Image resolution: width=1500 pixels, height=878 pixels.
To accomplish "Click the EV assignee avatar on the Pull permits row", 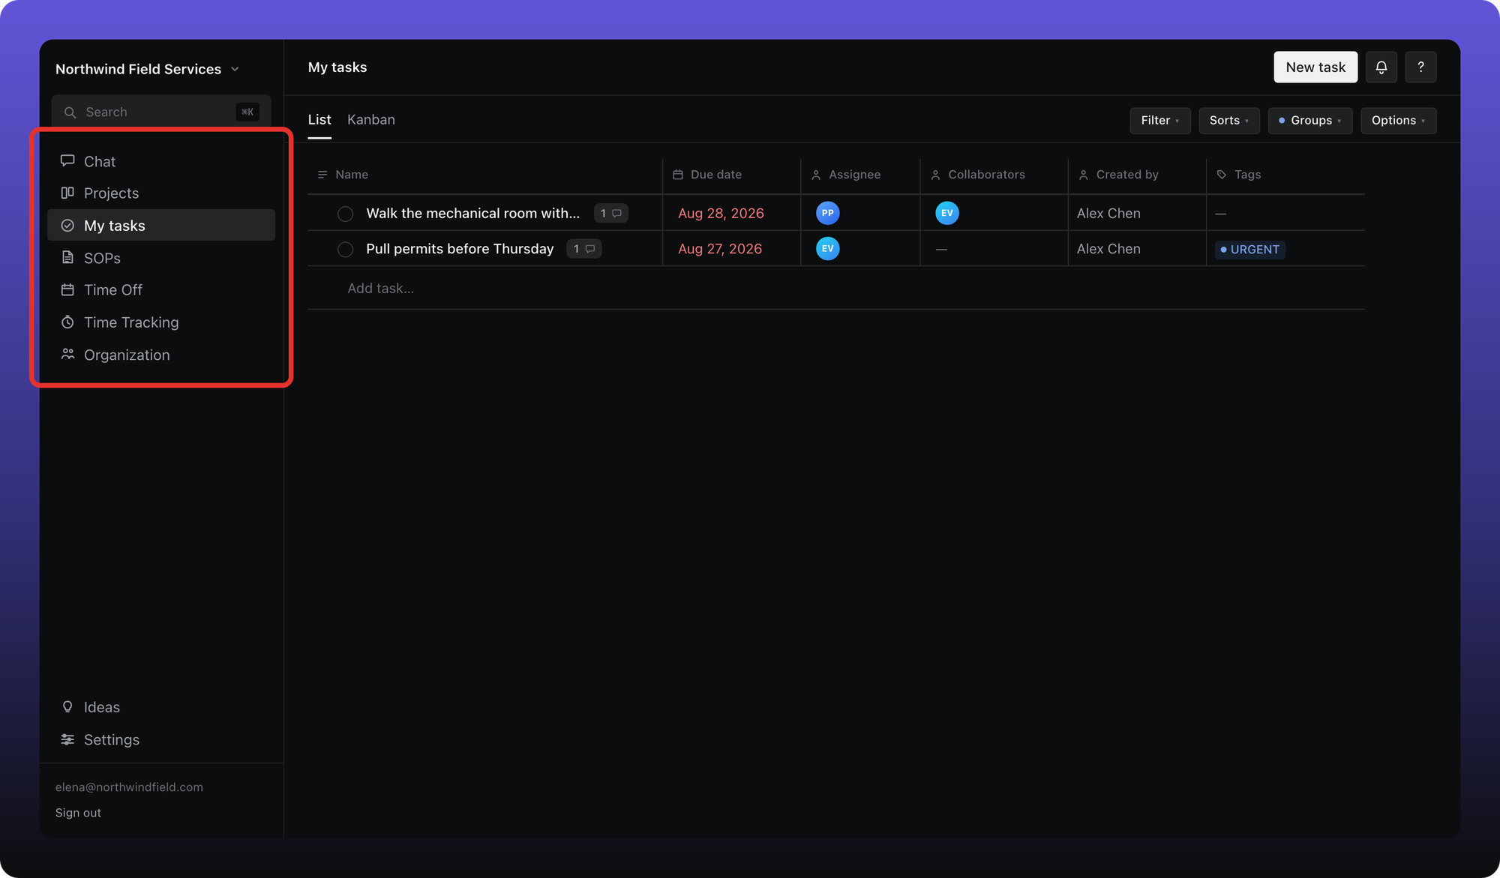I will [x=827, y=249].
